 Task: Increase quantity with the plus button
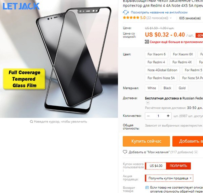tap(168, 116)
